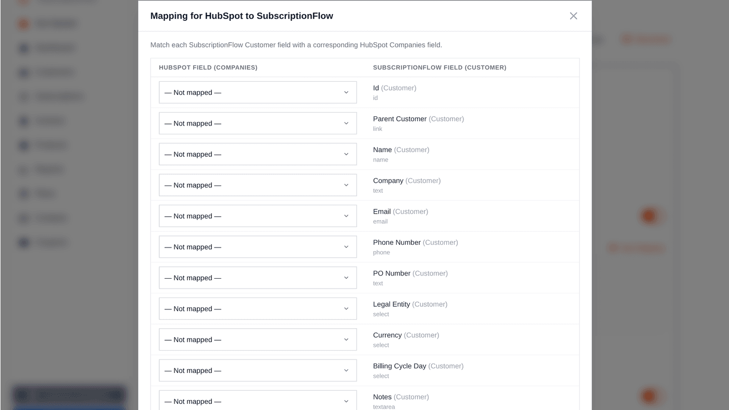Open the dropdown for Phone Number field
729x410 pixels.
click(x=258, y=247)
